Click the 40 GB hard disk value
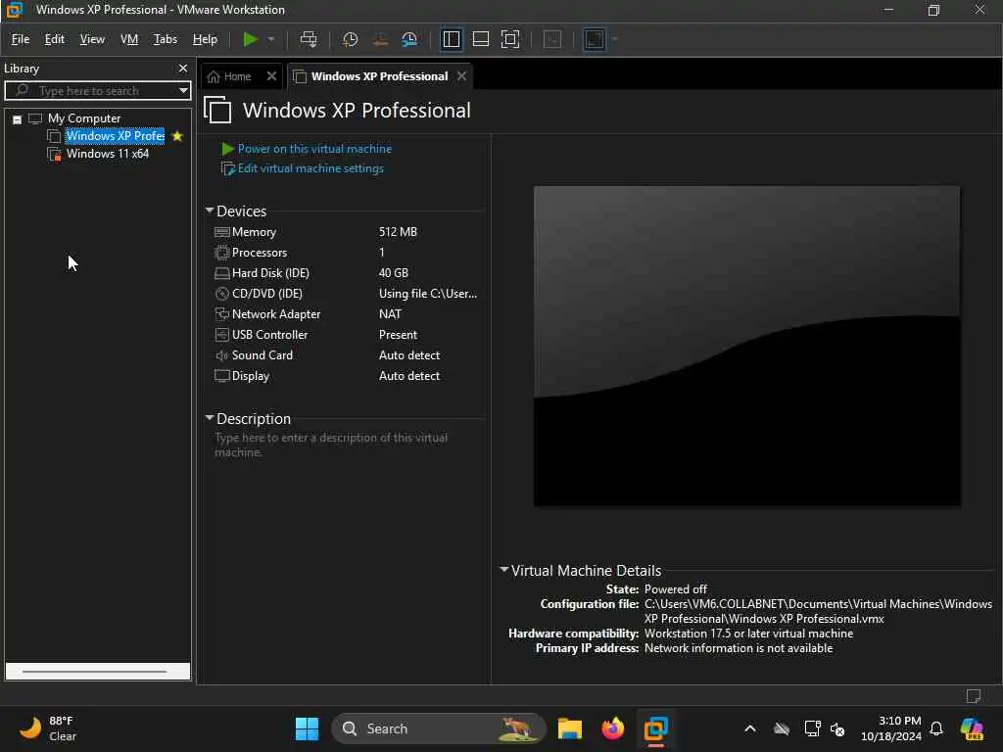Viewport: 1003px width, 752px height. pos(394,273)
